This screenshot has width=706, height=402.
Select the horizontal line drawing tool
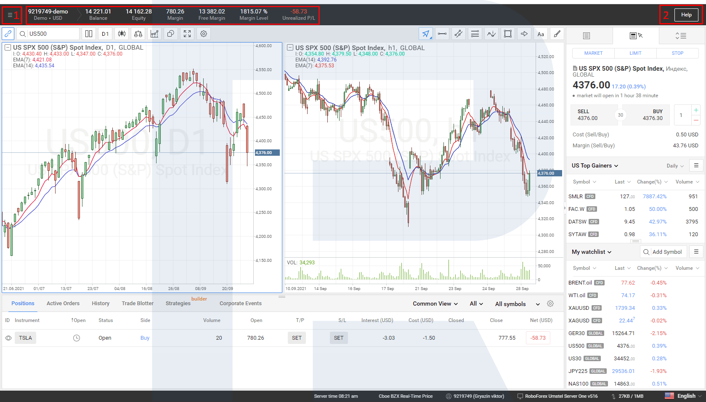[442, 34]
